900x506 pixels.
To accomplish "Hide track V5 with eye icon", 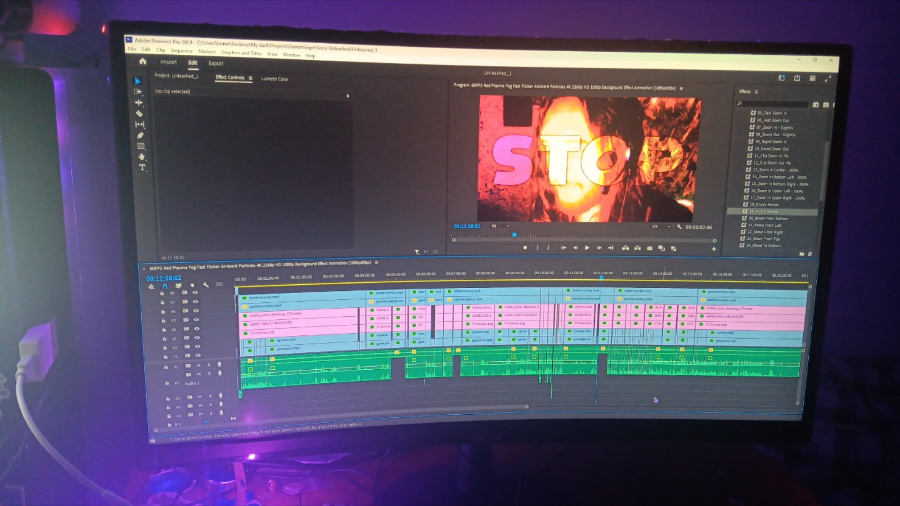I will click(x=197, y=319).
